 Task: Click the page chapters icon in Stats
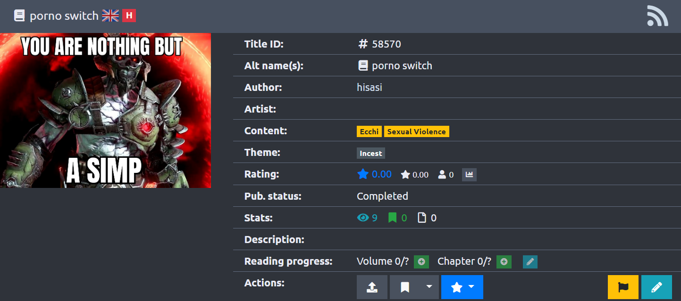pyautogui.click(x=422, y=218)
